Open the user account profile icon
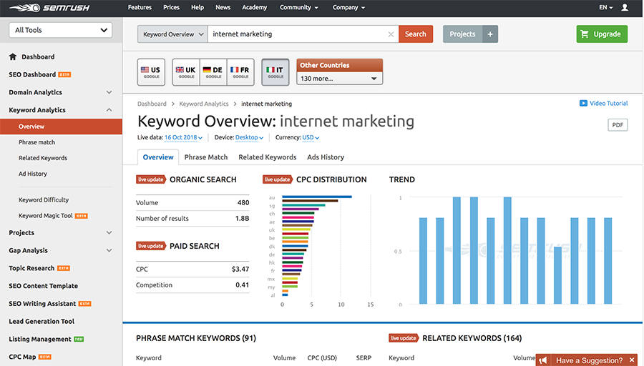The image size is (644, 366). (625, 8)
